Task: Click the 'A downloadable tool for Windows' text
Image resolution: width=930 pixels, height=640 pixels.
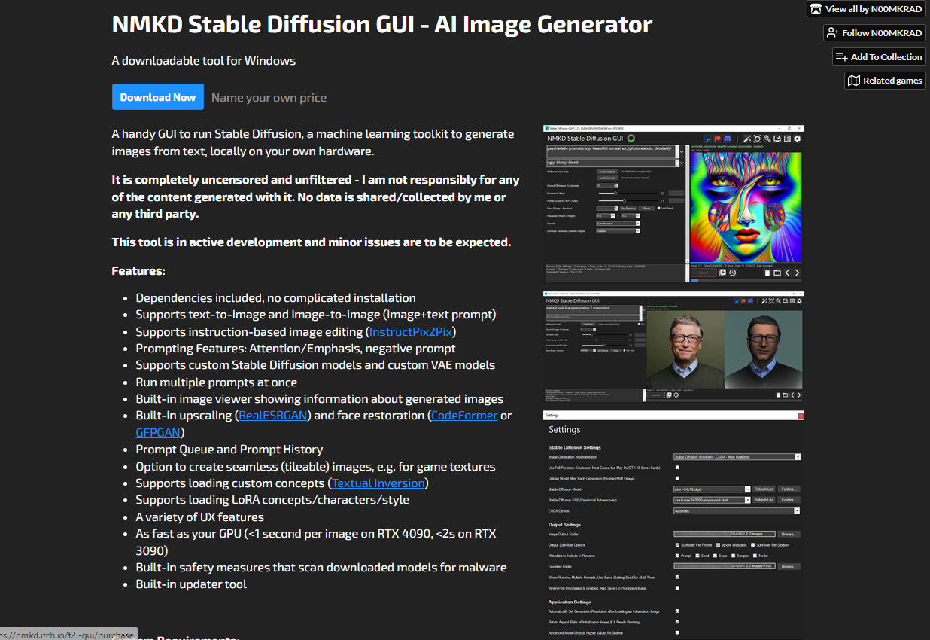Action: [x=204, y=60]
